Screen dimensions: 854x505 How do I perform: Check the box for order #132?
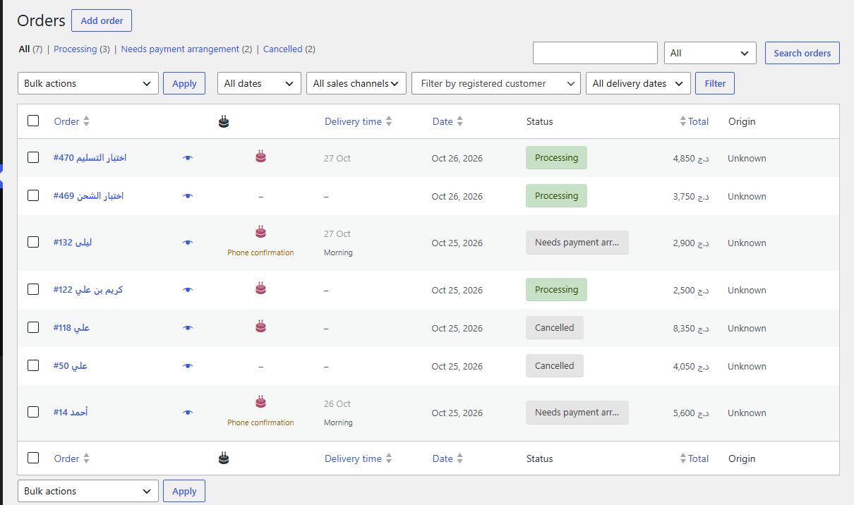pos(33,242)
